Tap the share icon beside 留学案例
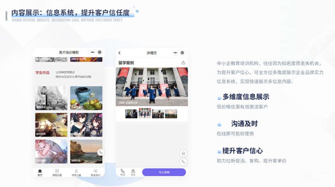Image resolution: width=335 pixels, height=187 pixels. click(183, 63)
